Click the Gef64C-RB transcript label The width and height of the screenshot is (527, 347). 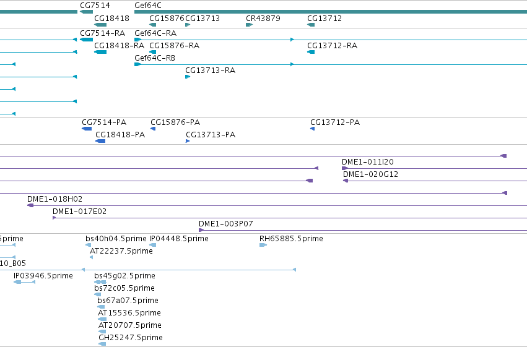[155, 58]
